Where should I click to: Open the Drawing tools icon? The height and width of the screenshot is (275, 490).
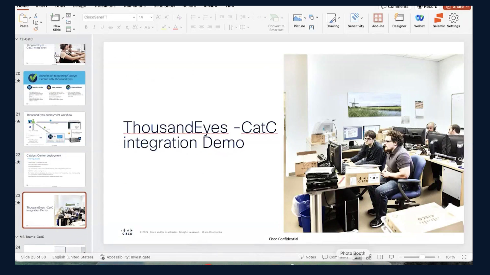[331, 18]
